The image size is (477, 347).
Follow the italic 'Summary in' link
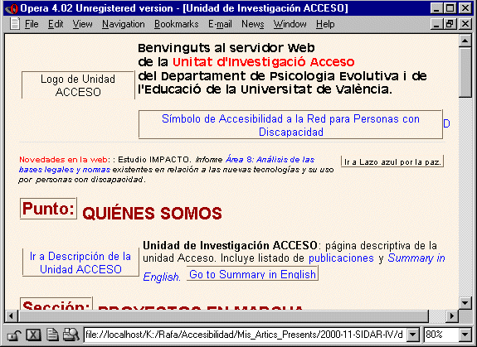[416, 258]
